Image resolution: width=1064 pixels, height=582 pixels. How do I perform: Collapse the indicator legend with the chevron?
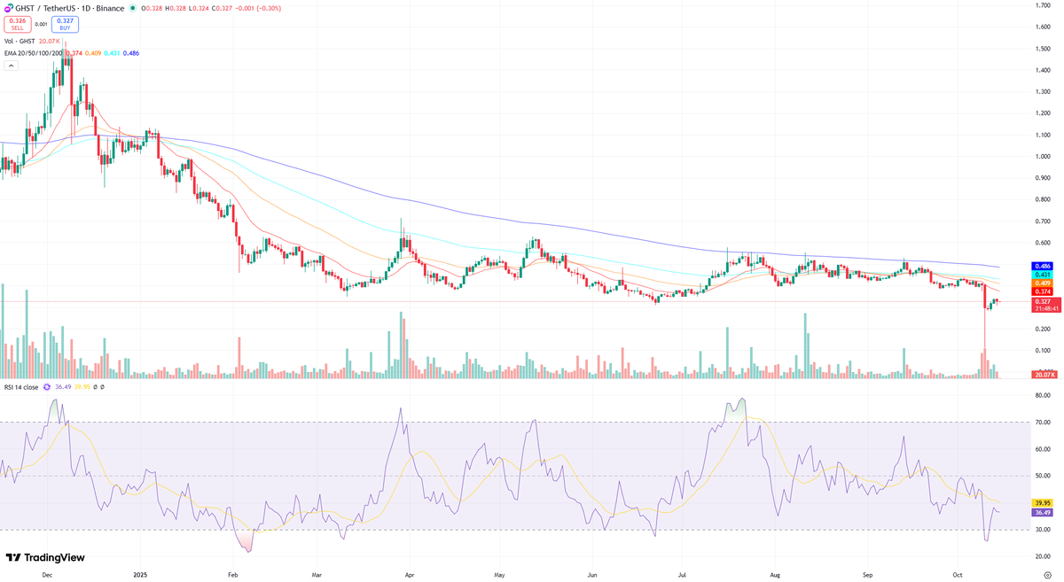click(11, 66)
